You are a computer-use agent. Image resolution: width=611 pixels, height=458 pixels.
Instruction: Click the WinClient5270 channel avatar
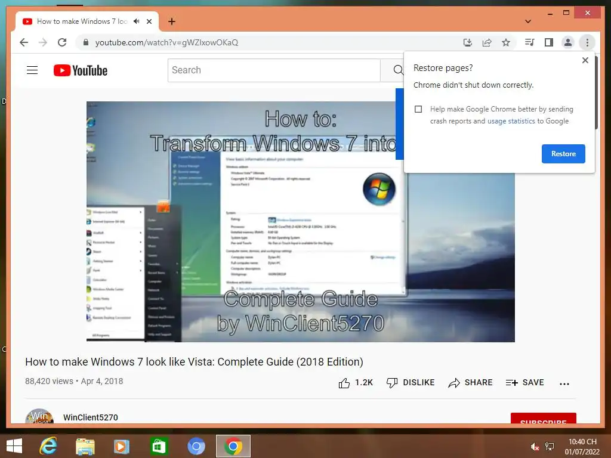tap(39, 416)
